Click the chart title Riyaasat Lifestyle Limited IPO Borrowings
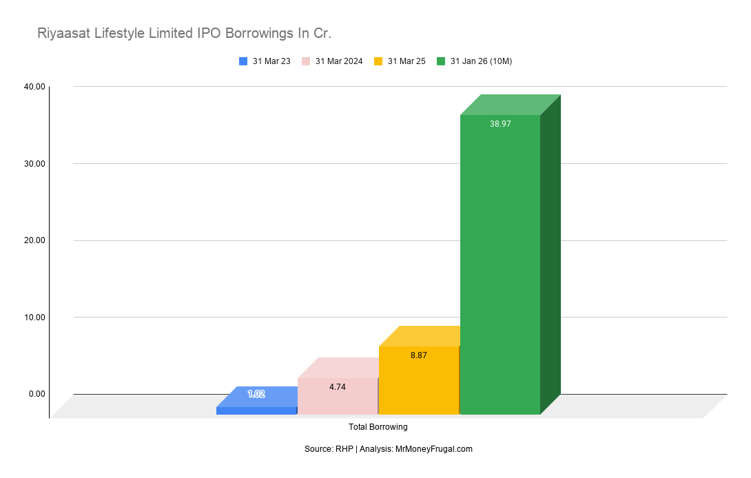Viewport: 751px width, 478px height. tap(185, 33)
